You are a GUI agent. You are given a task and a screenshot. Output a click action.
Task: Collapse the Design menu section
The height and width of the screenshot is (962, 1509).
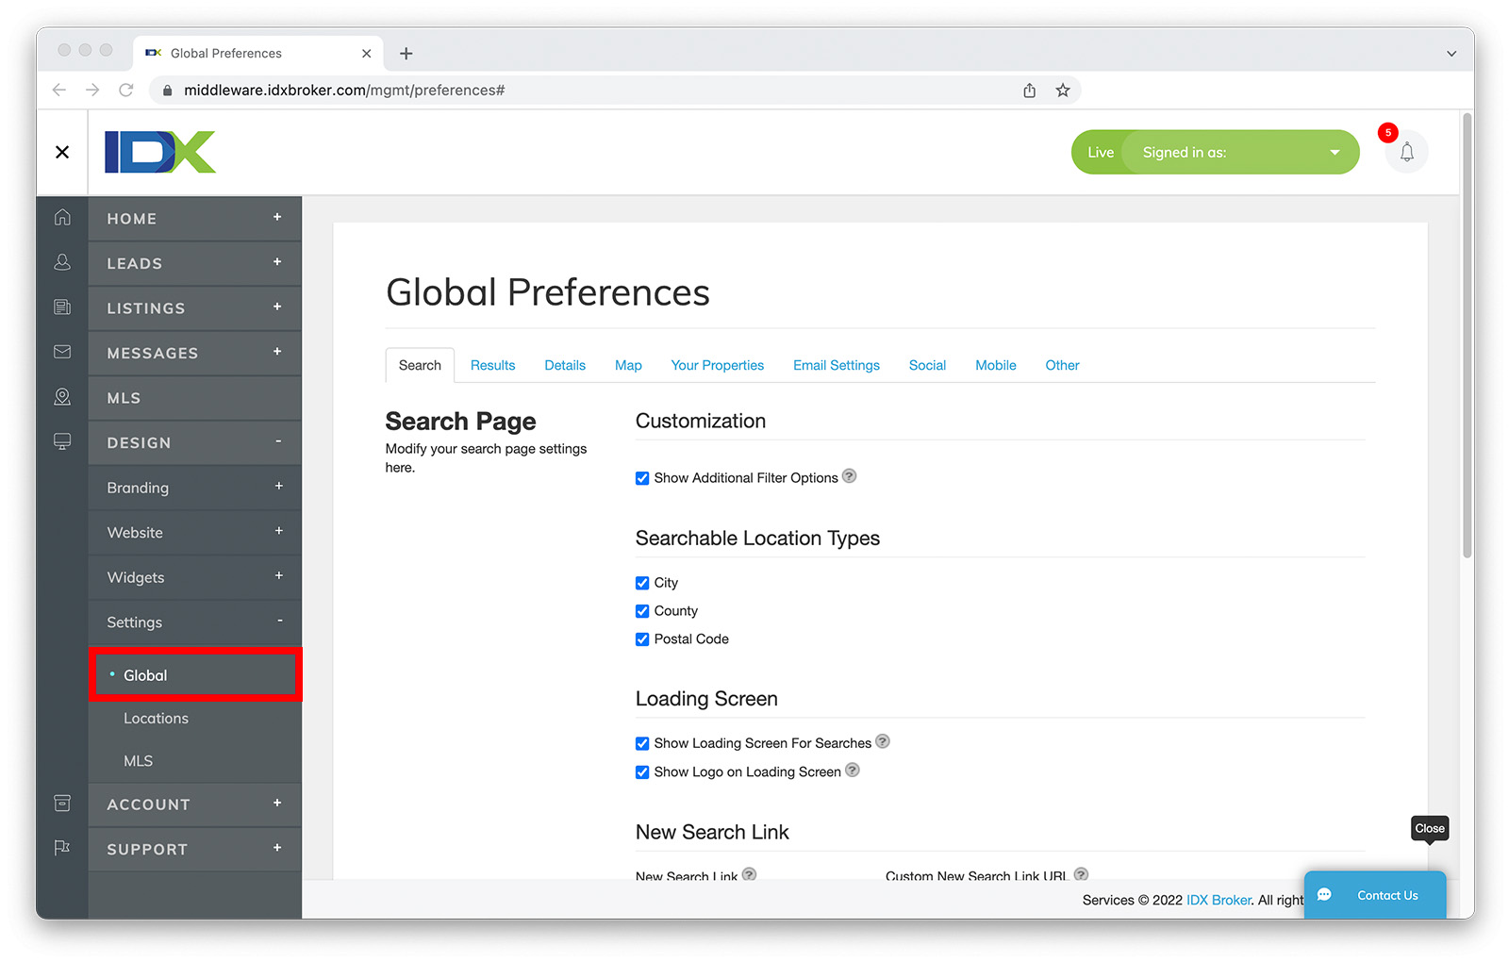coord(278,441)
